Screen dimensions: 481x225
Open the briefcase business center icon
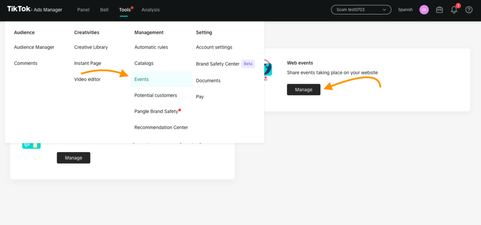(439, 10)
